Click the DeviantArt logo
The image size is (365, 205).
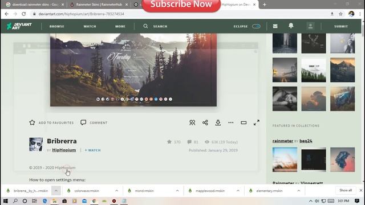(x=19, y=26)
